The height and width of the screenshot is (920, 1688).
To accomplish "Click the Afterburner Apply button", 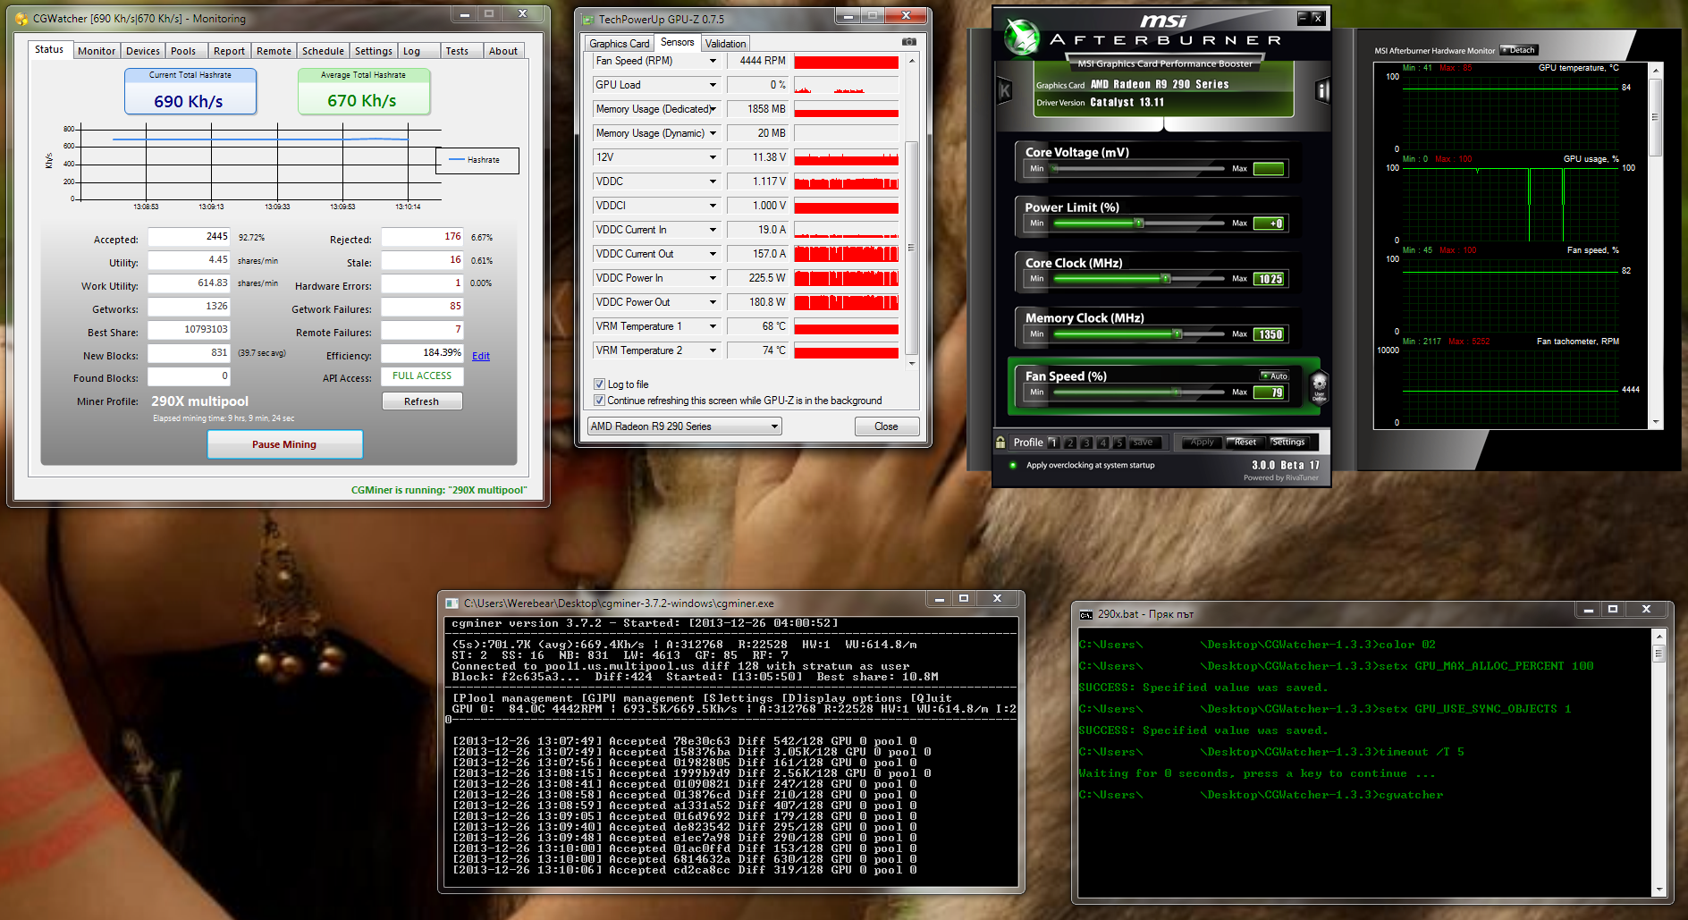I will click(x=1203, y=442).
